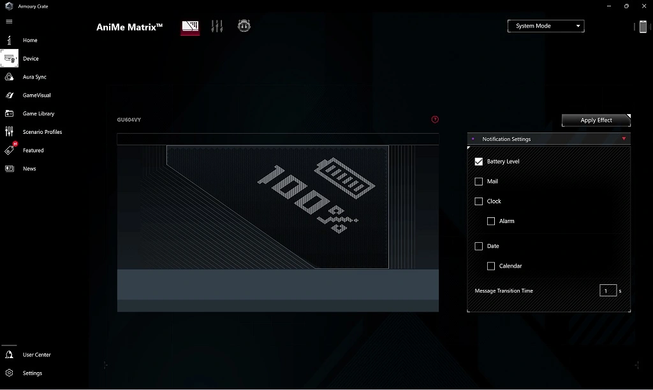Select the Device keyboard icon
This screenshot has height=390, width=653.
9,58
